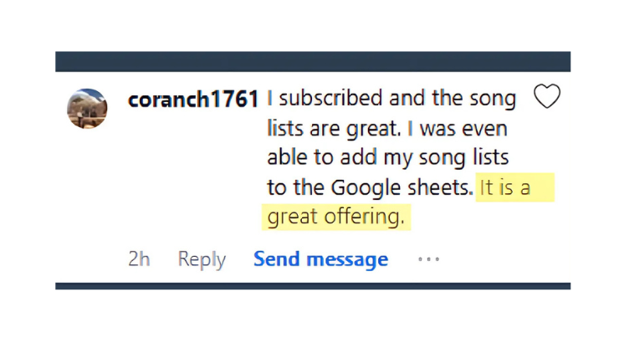Like the comment with the heart icon
619x348 pixels.
coord(546,97)
